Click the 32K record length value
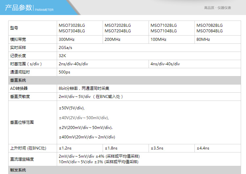The image size is (246, 174). (x=62, y=56)
